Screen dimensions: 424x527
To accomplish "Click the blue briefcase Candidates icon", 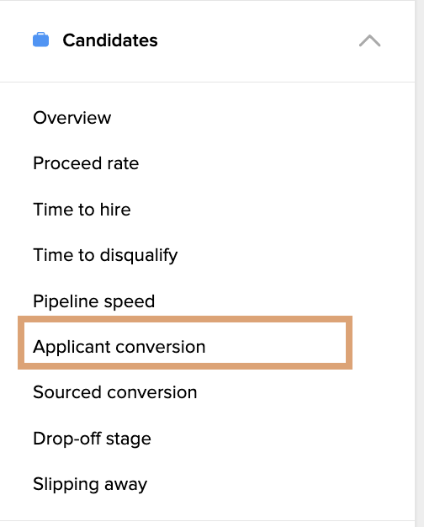I will coord(40,40).
